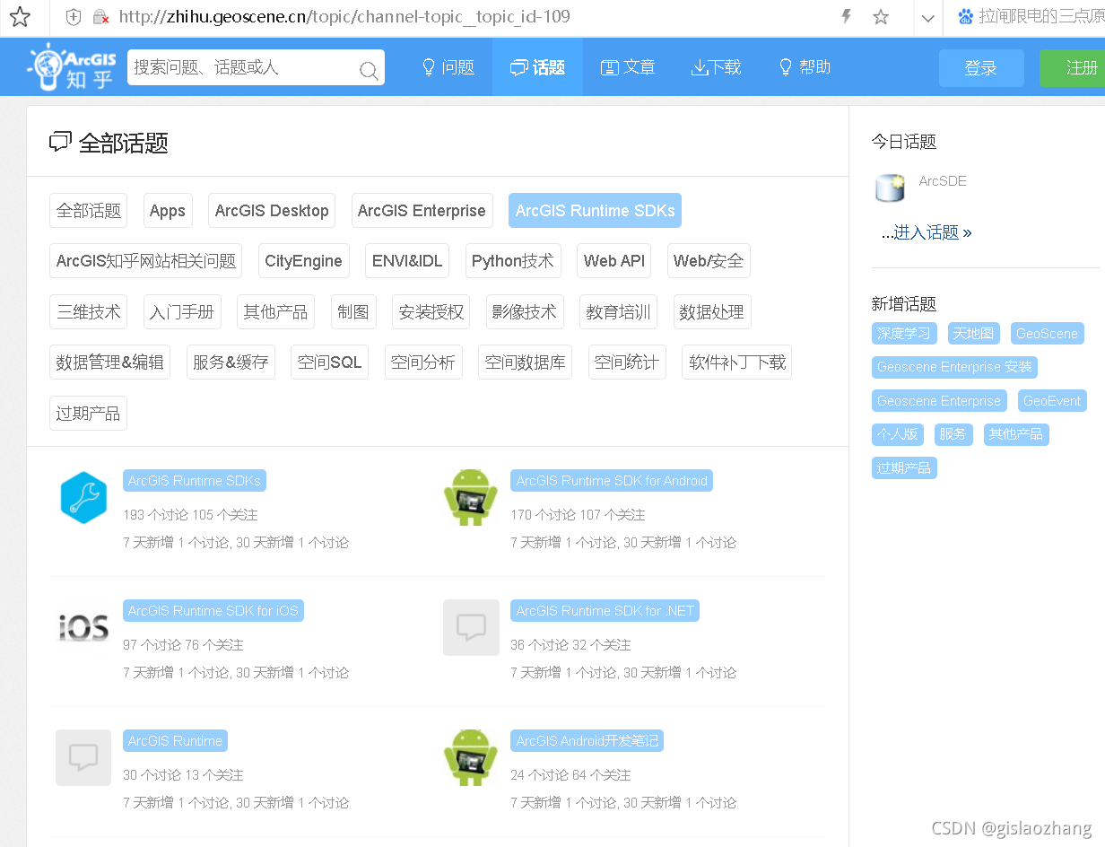Click the 进入话题 » link
Viewport: 1105px width, 847px height.
pos(933,232)
